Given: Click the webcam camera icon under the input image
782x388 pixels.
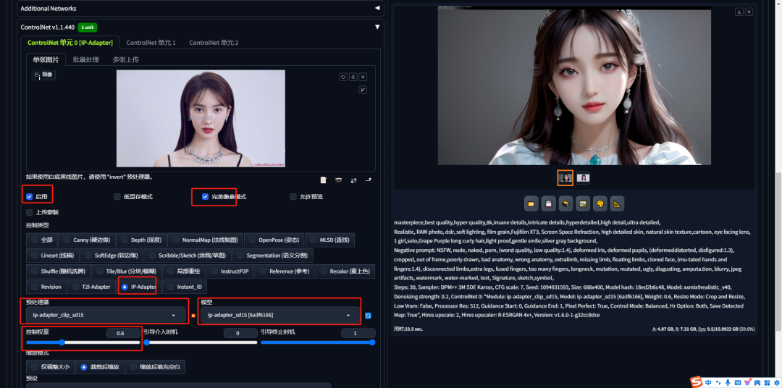Looking at the screenshot, I should click(x=339, y=180).
